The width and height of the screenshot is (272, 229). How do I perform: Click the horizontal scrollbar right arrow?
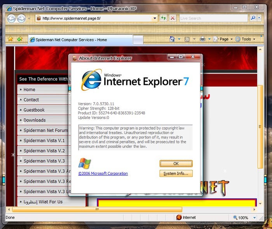254,210
